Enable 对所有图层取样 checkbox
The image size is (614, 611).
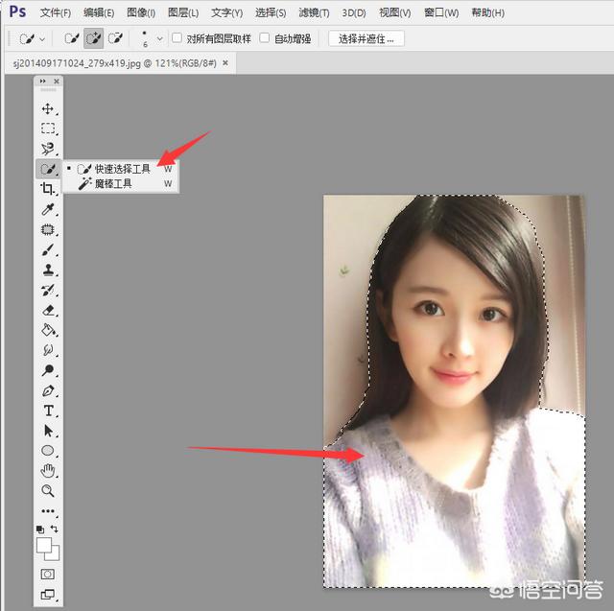(177, 37)
